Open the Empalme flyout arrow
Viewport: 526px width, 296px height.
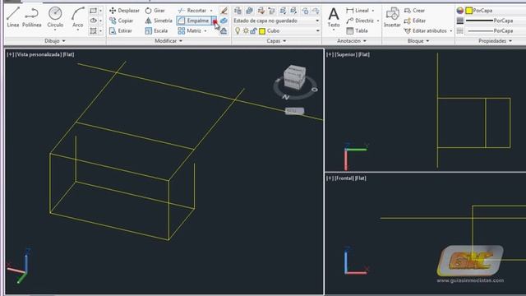215,21
